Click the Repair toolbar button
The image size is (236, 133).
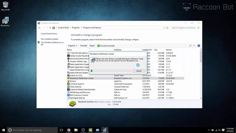click(92, 46)
